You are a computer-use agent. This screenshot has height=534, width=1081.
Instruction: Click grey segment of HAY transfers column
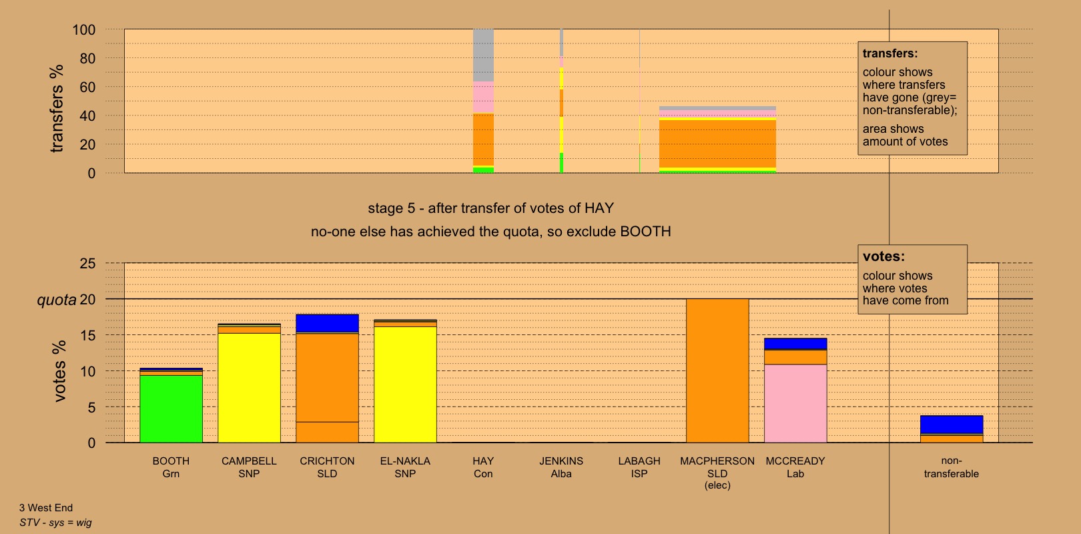pos(483,55)
